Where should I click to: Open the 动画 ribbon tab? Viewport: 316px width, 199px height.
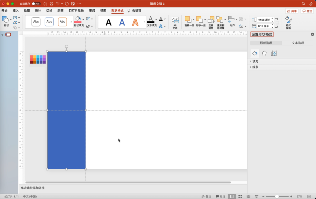(60, 10)
